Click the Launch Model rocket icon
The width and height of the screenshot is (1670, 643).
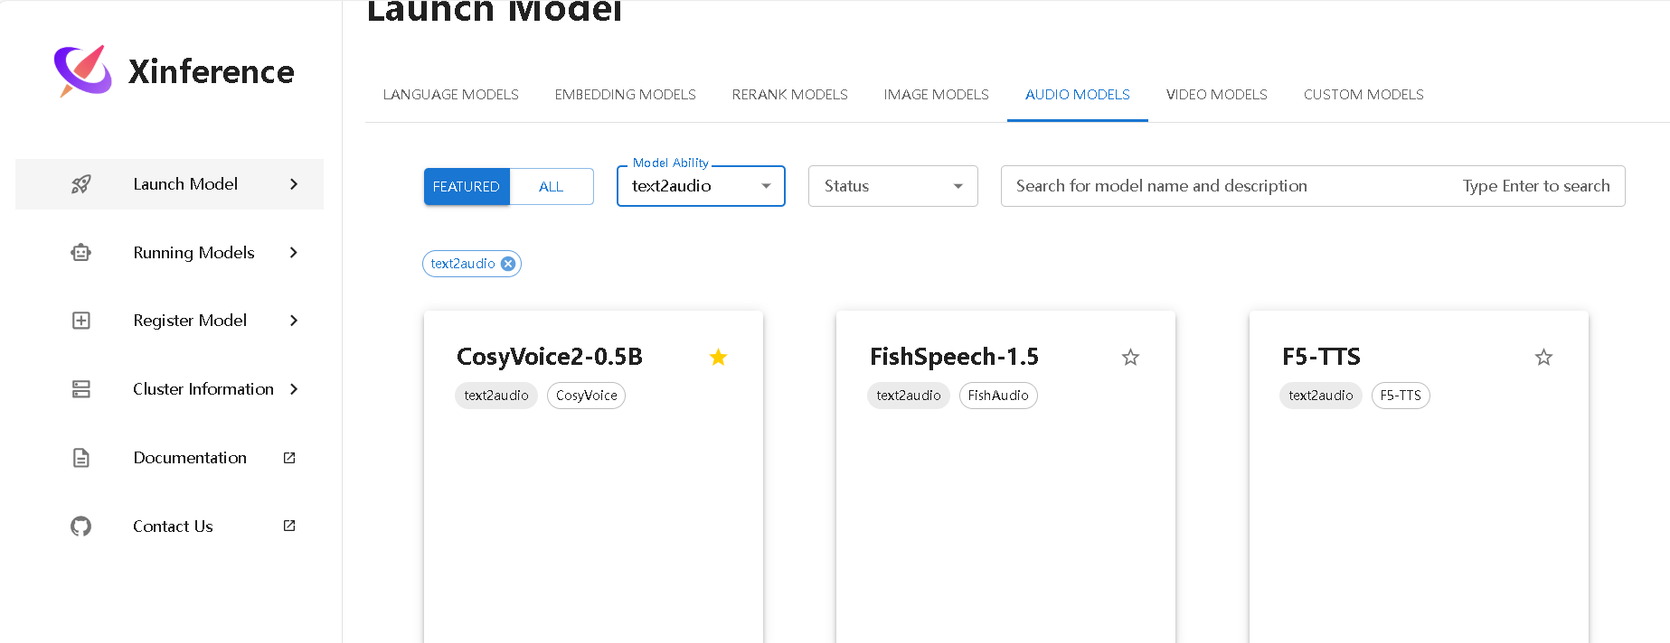(81, 184)
